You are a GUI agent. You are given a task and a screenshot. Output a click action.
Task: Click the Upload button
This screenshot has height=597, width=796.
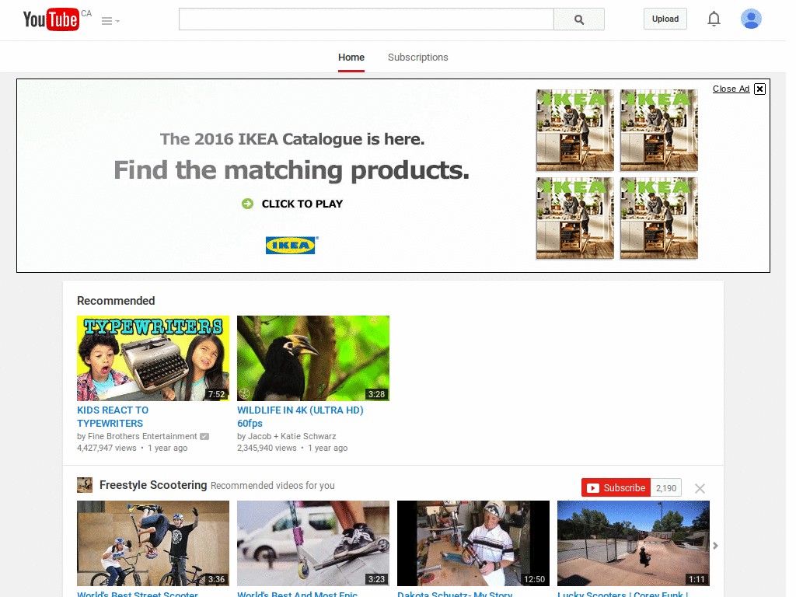point(665,19)
